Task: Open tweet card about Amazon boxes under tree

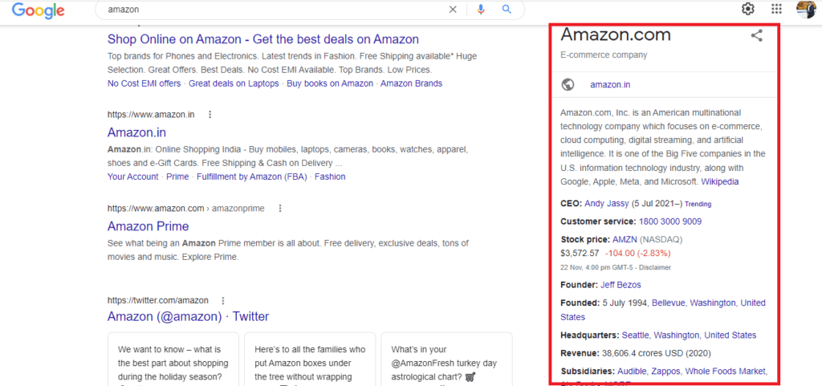Action: (x=310, y=359)
